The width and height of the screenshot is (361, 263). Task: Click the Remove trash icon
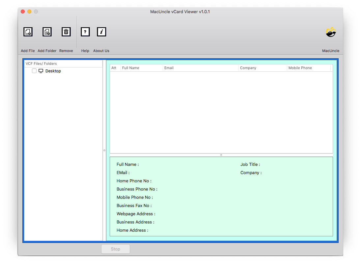point(66,32)
